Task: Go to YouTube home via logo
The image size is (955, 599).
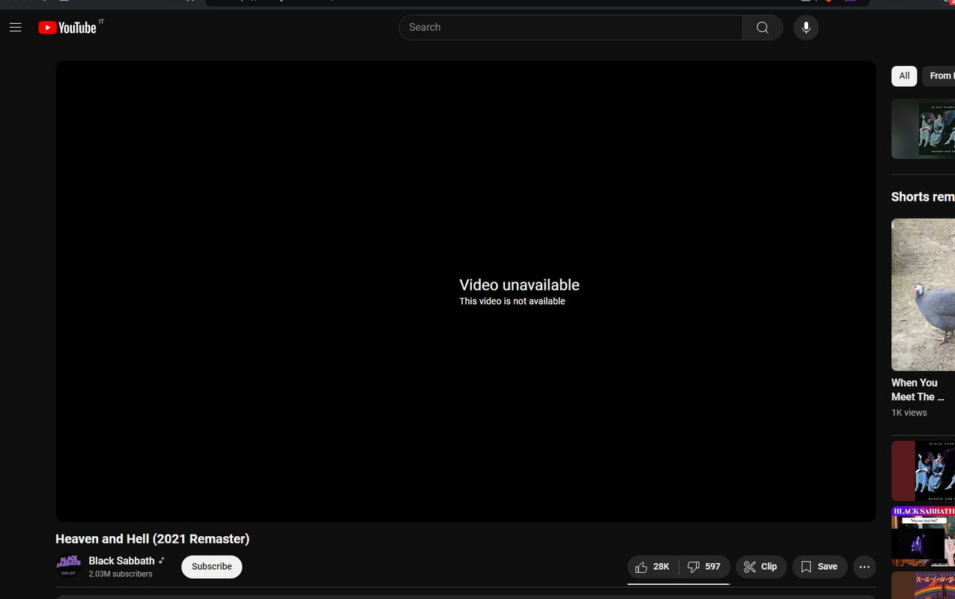Action: click(67, 28)
